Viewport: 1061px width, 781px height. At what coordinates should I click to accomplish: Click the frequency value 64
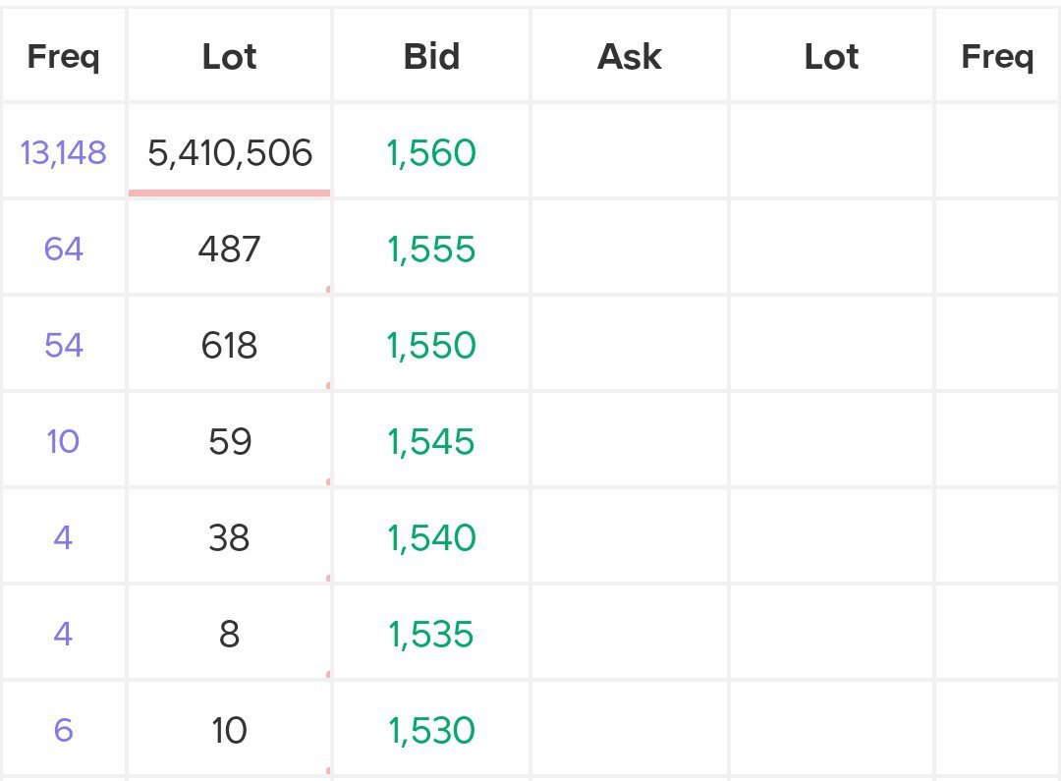click(64, 250)
